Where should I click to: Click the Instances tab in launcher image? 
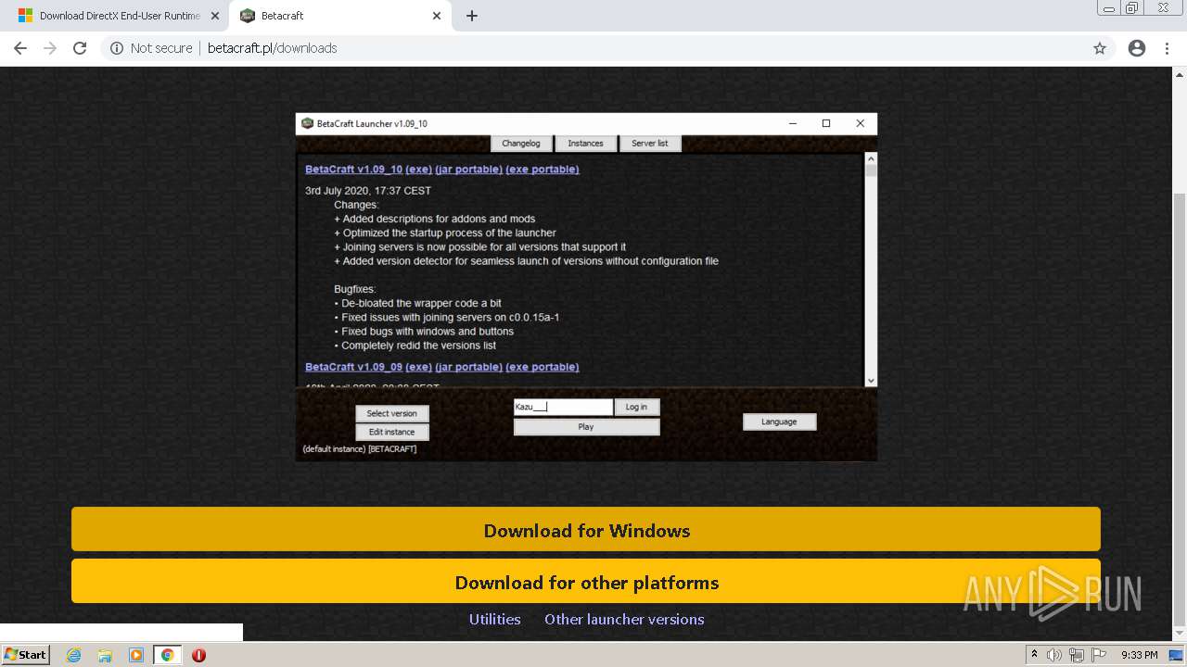[585, 144]
